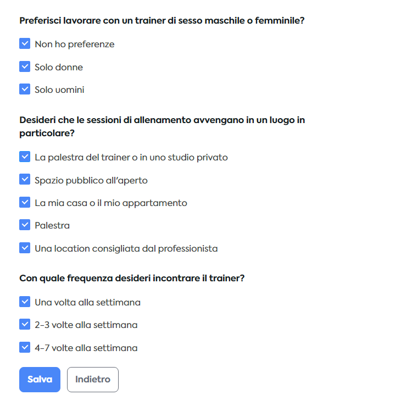Deselect the "4-7 volte alla settimana" checkbox
412x406 pixels.
point(25,347)
